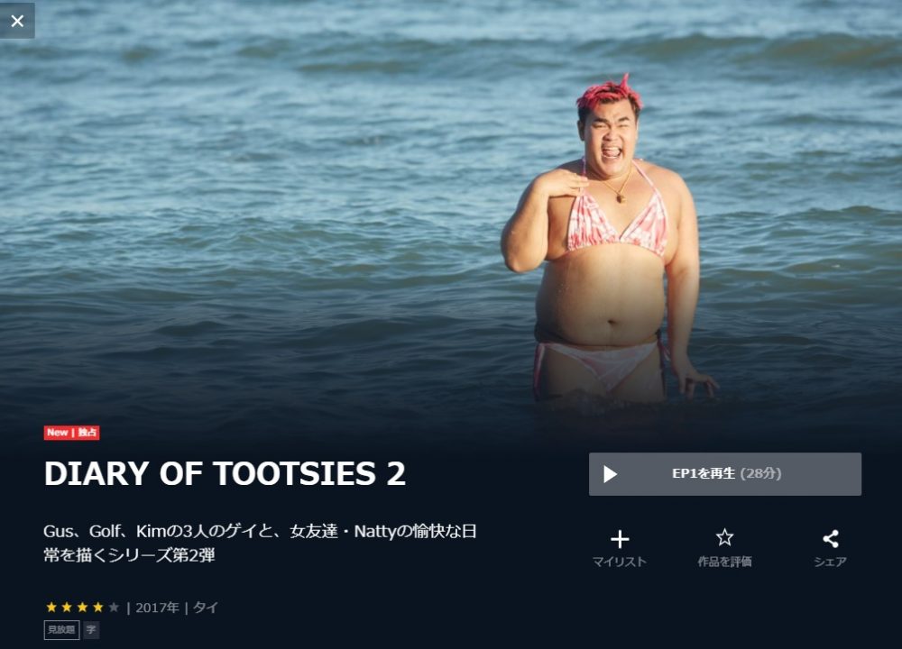The height and width of the screenshot is (649, 902).
Task: Click the grey fifth rating star
Action: point(114,607)
